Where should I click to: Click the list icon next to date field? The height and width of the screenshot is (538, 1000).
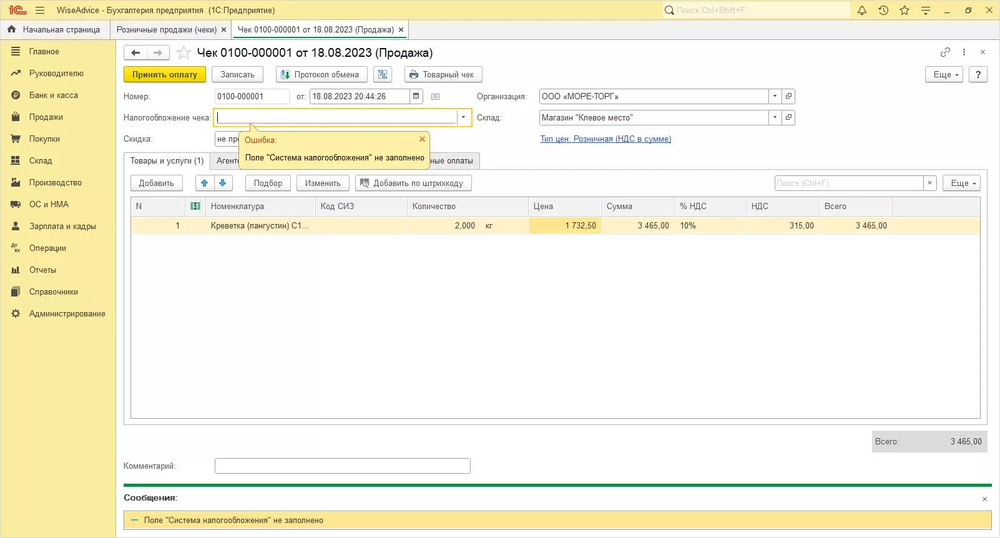point(436,97)
